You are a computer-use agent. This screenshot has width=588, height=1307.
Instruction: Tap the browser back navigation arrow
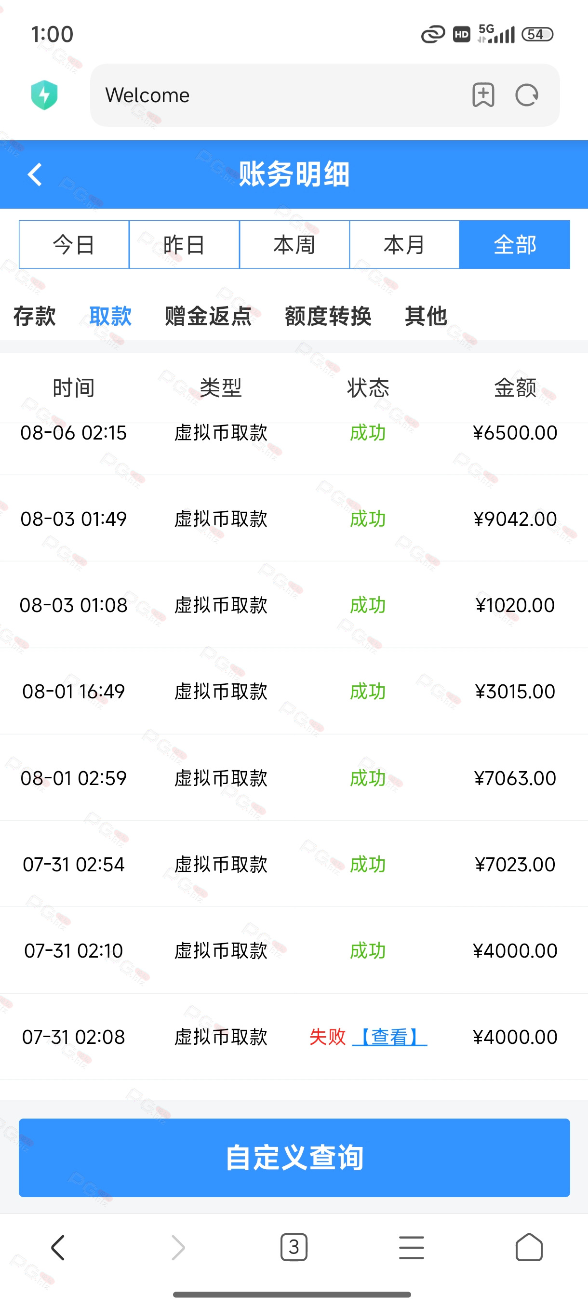(x=58, y=1248)
